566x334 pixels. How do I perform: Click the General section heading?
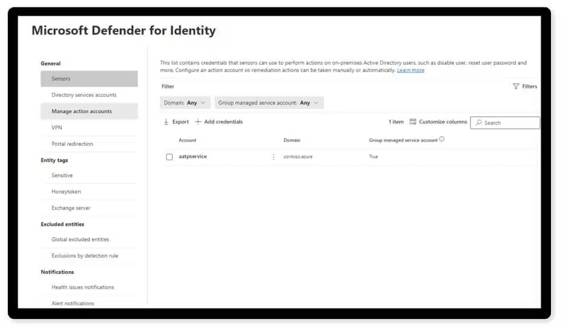pyautogui.click(x=50, y=64)
